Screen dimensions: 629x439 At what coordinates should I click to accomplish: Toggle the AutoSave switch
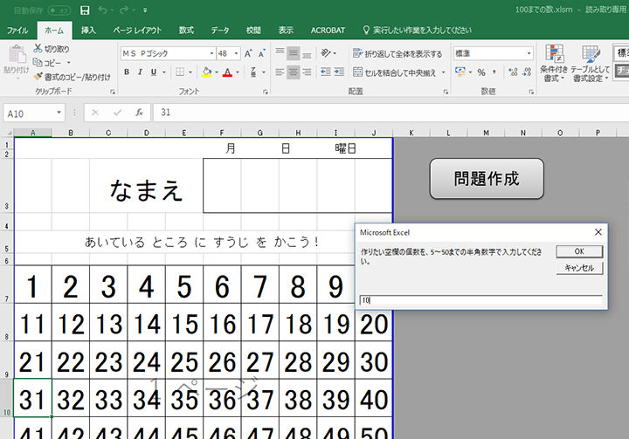(59, 10)
